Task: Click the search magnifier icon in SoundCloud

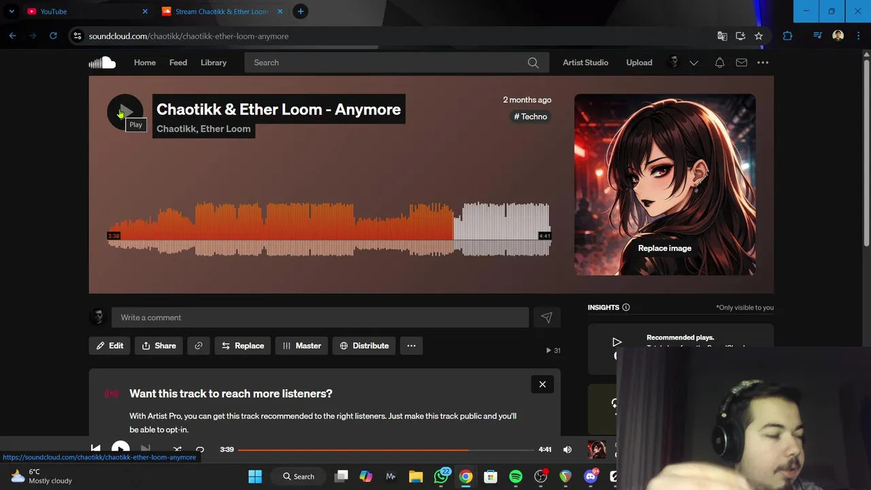Action: pyautogui.click(x=533, y=63)
